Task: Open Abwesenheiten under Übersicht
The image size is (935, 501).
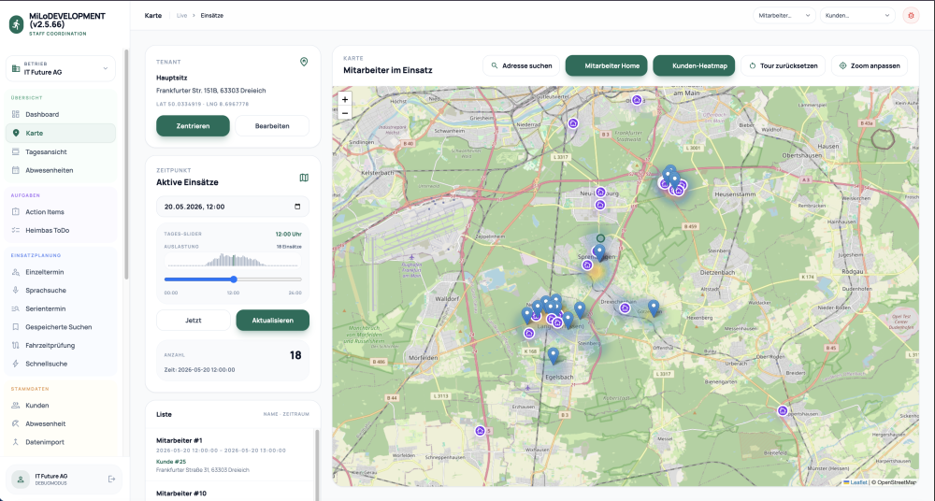Action: coord(61,170)
